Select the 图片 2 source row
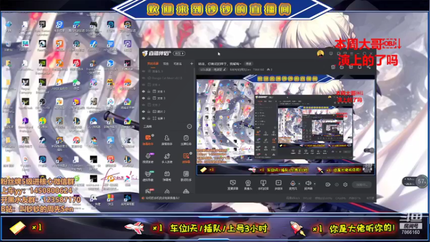The image size is (430, 242). (x=168, y=112)
